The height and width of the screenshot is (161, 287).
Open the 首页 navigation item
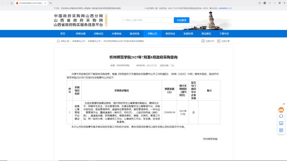pyautogui.click(x=63, y=34)
